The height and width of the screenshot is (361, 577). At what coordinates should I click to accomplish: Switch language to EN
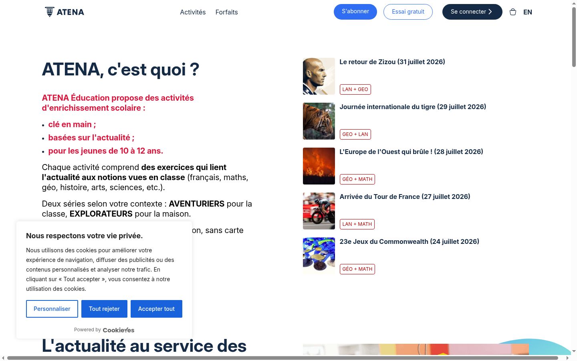(528, 12)
